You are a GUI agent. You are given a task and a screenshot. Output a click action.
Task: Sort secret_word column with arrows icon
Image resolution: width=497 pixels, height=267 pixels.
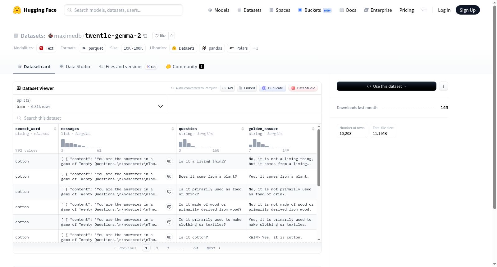(55, 129)
